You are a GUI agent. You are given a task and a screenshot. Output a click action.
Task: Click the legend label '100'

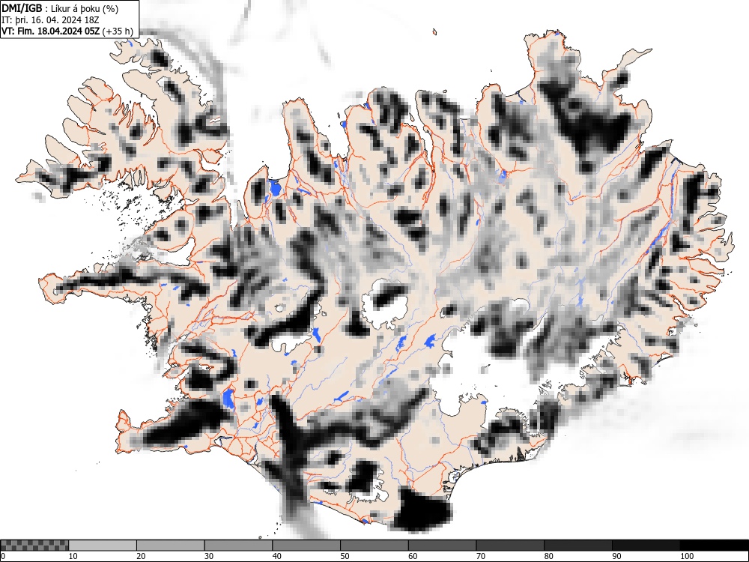(686, 556)
